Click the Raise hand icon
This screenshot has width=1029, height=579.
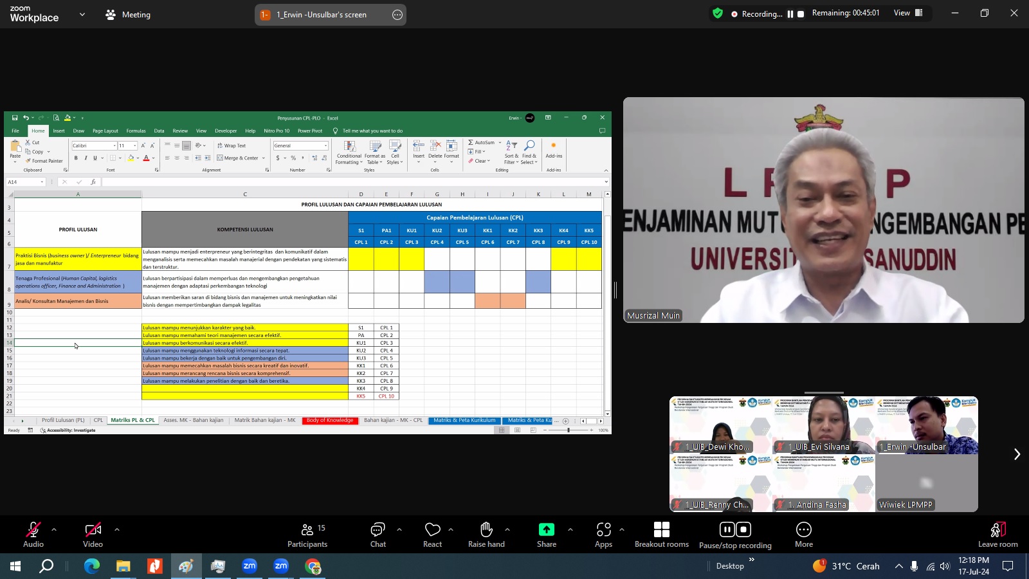click(486, 534)
